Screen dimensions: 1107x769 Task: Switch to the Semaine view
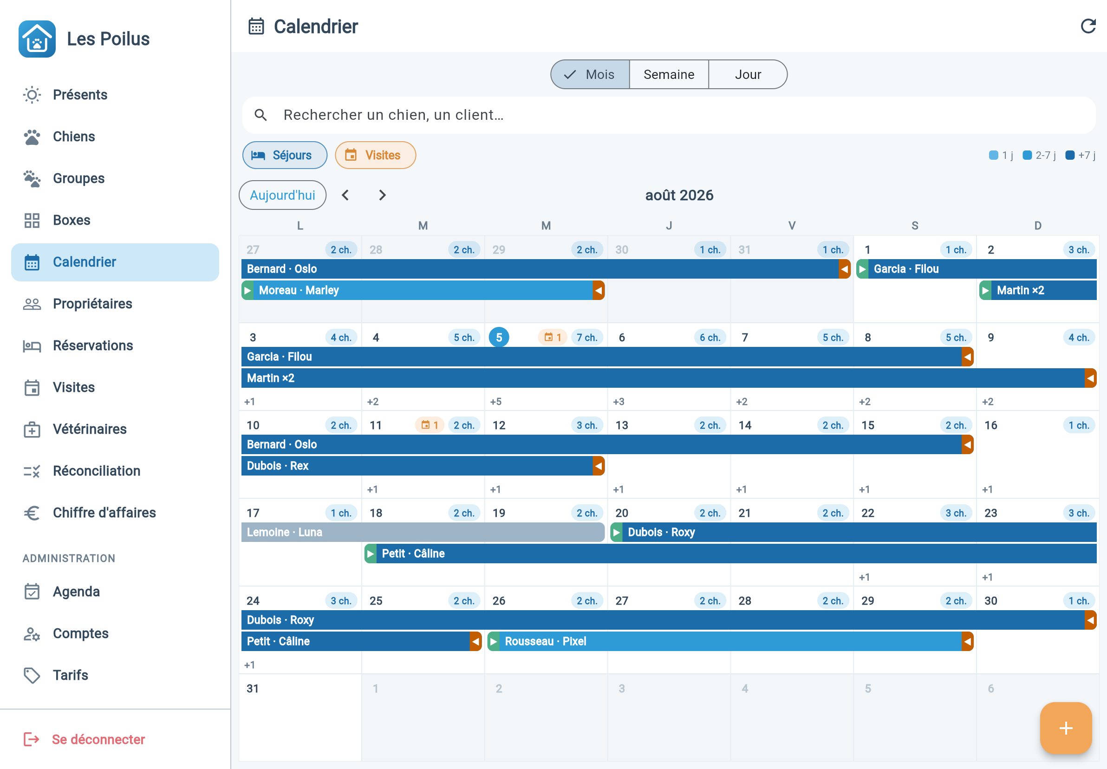669,75
